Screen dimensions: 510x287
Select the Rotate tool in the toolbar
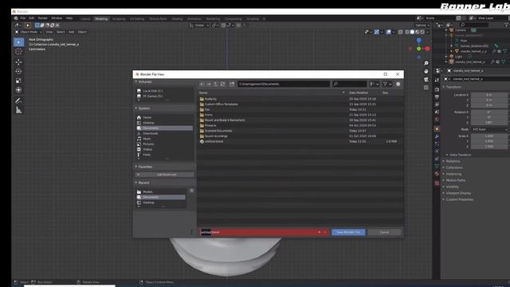[18, 71]
